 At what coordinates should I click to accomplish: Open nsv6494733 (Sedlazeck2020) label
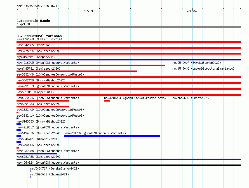(x=39, y=104)
